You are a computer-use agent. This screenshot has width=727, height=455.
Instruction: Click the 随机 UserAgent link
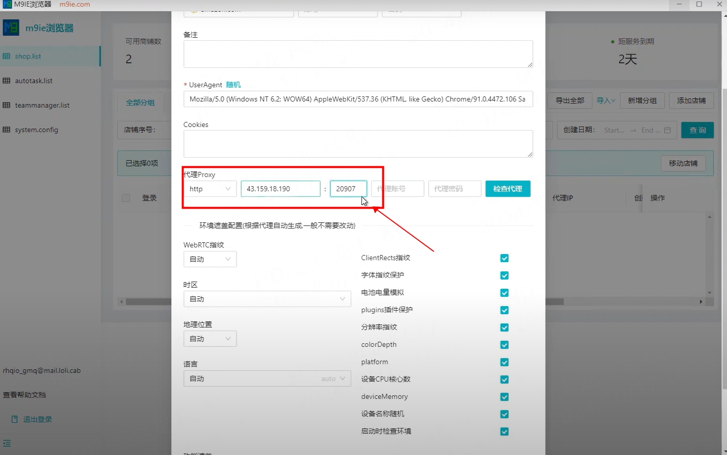[233, 85]
